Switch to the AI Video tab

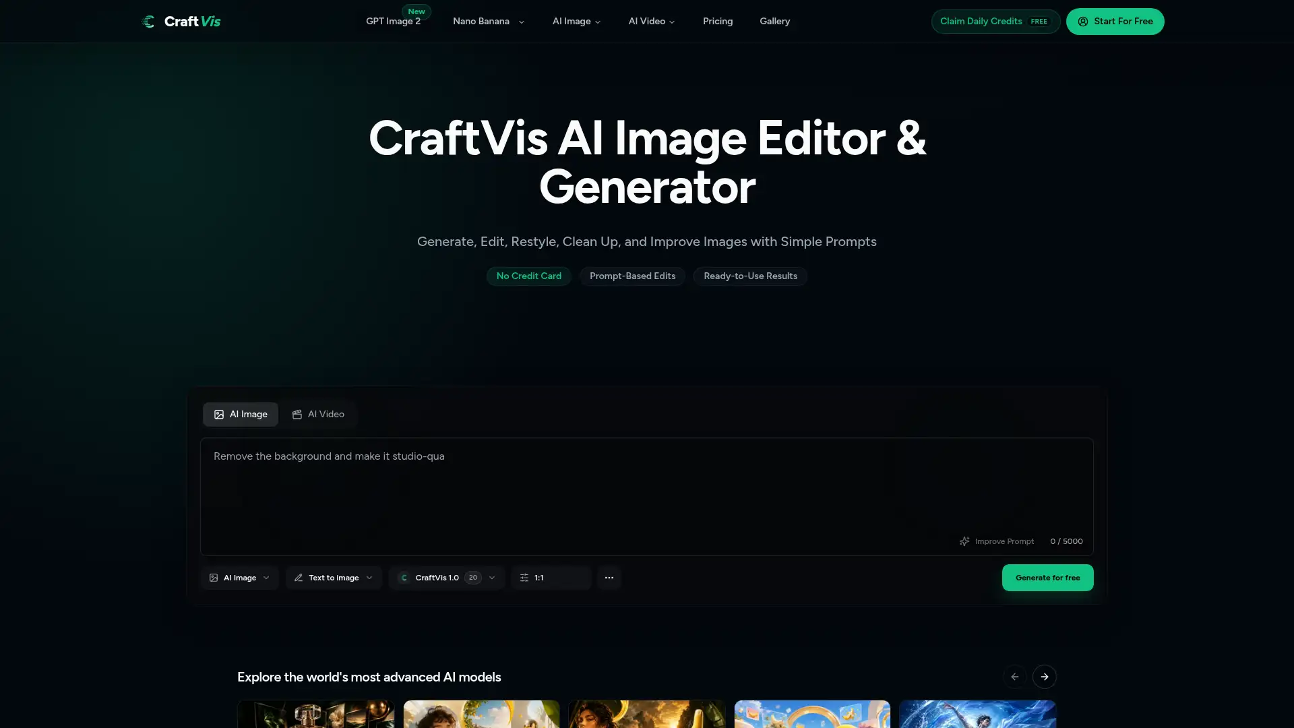coord(318,415)
